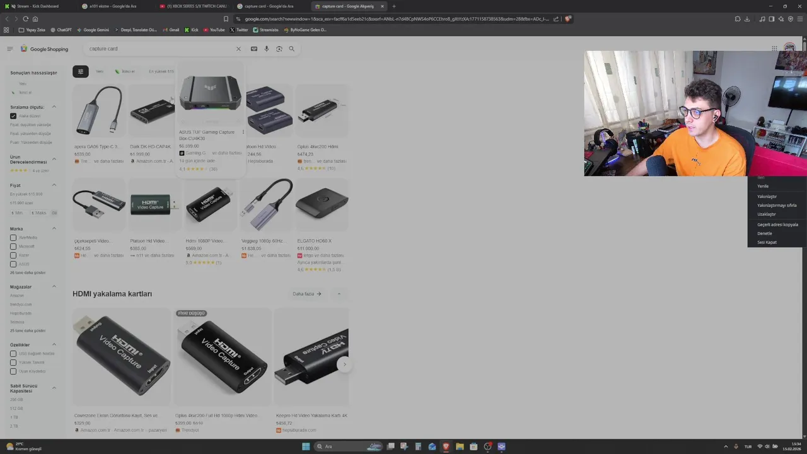Select Sesi Kapat in the context menu

point(767,242)
